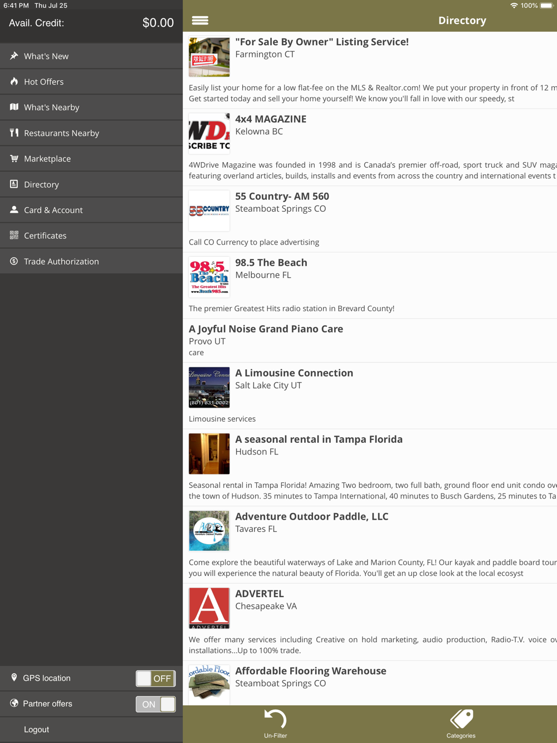Tap the Categories tag icon
This screenshot has width=557, height=743.
pos(461,719)
